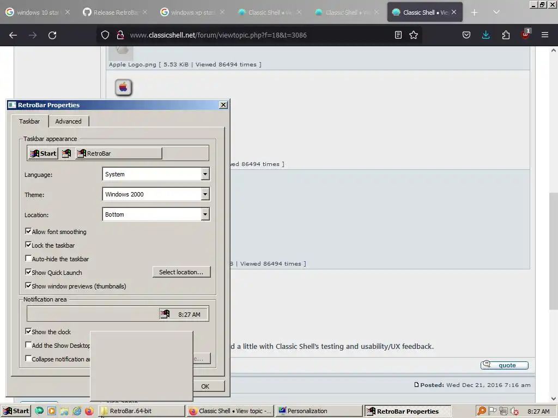Close the active Classic Shell tab
The image size is (558, 418).
click(x=454, y=12)
